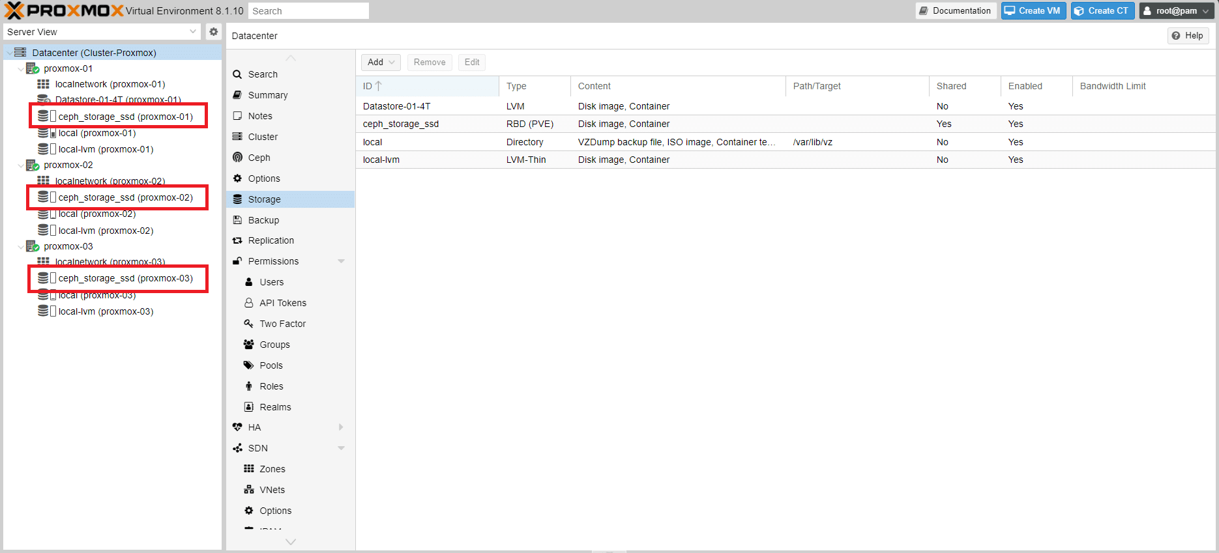Click the proxmox-02 node icon

pos(33,165)
